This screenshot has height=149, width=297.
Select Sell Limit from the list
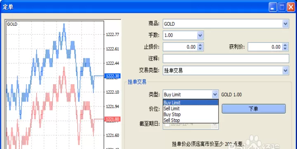pos(191,109)
